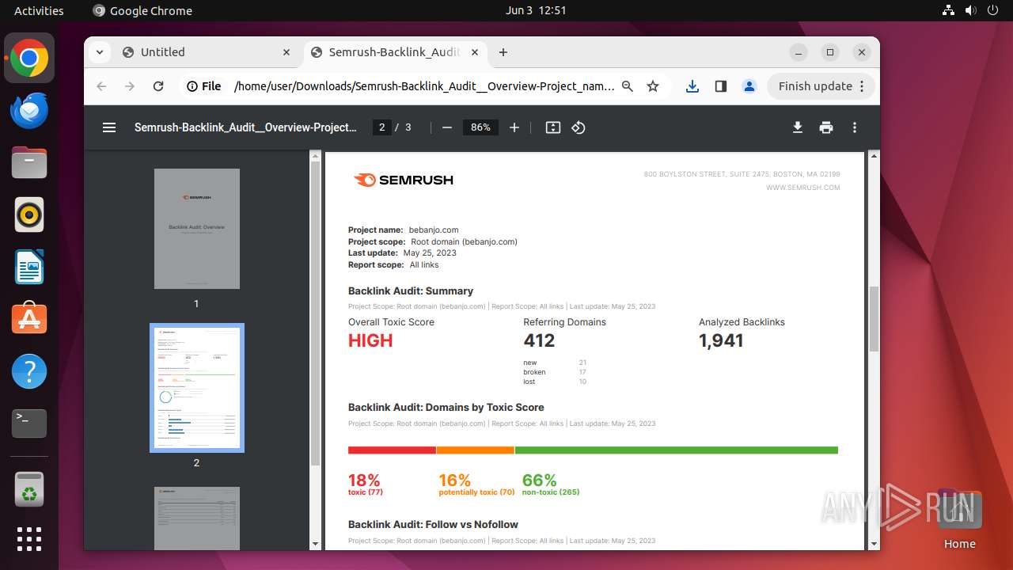Viewport: 1013px width, 570px height.
Task: Open the address bar zoom indicator
Action: pos(628,86)
